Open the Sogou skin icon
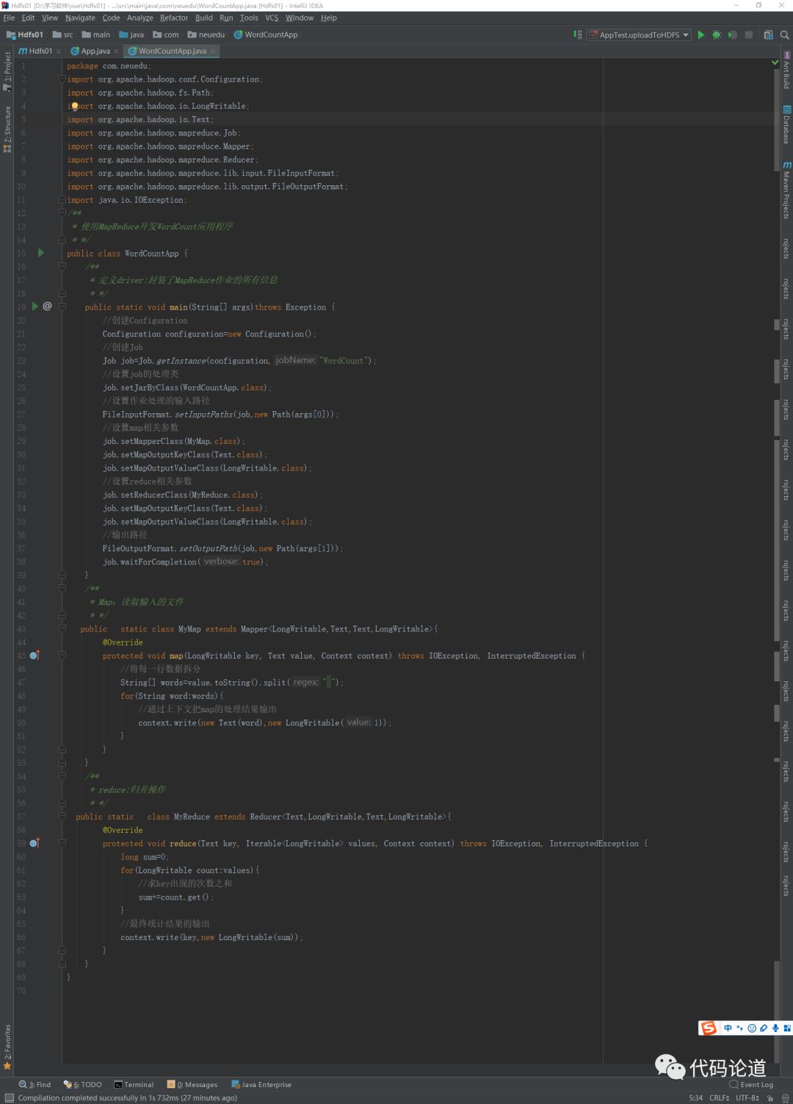The height and width of the screenshot is (1104, 793). [x=764, y=1028]
